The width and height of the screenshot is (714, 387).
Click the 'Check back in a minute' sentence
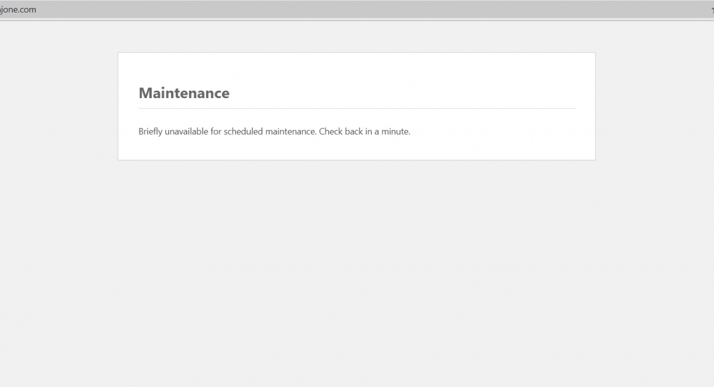pyautogui.click(x=364, y=131)
